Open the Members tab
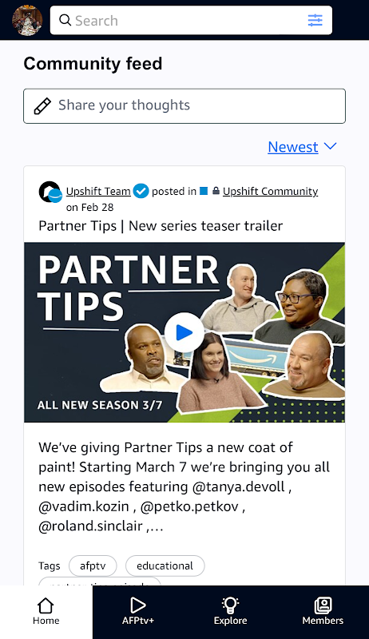Screen dimensions: 369x639 coord(323,612)
